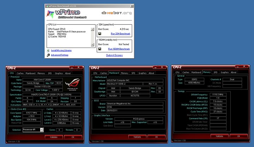Open About tab in left CPU-Z window
This screenshot has height=147, width=254.
pos(68,73)
